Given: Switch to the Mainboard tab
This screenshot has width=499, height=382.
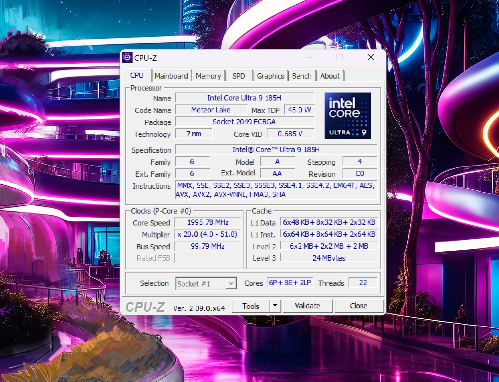Looking at the screenshot, I should point(171,76).
